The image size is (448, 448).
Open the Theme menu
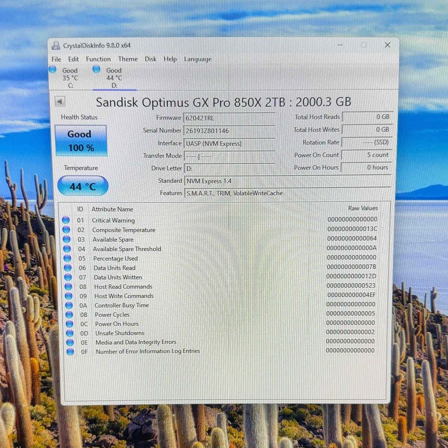pos(128,59)
